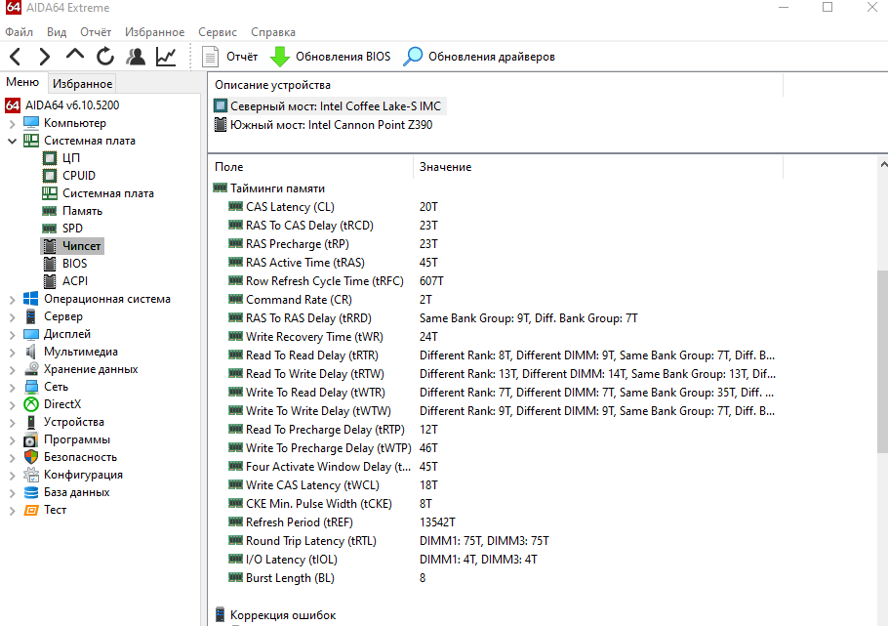888x626 pixels.
Task: Click the Тест orange icon
Action: click(31, 510)
